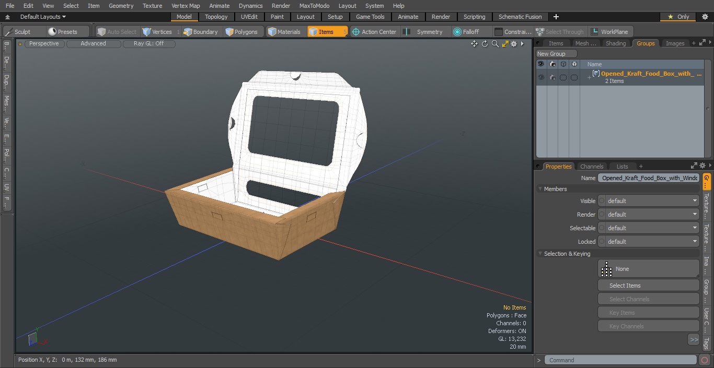Toggle render camera of Opened_Kraft_Food_Box group

(552, 77)
